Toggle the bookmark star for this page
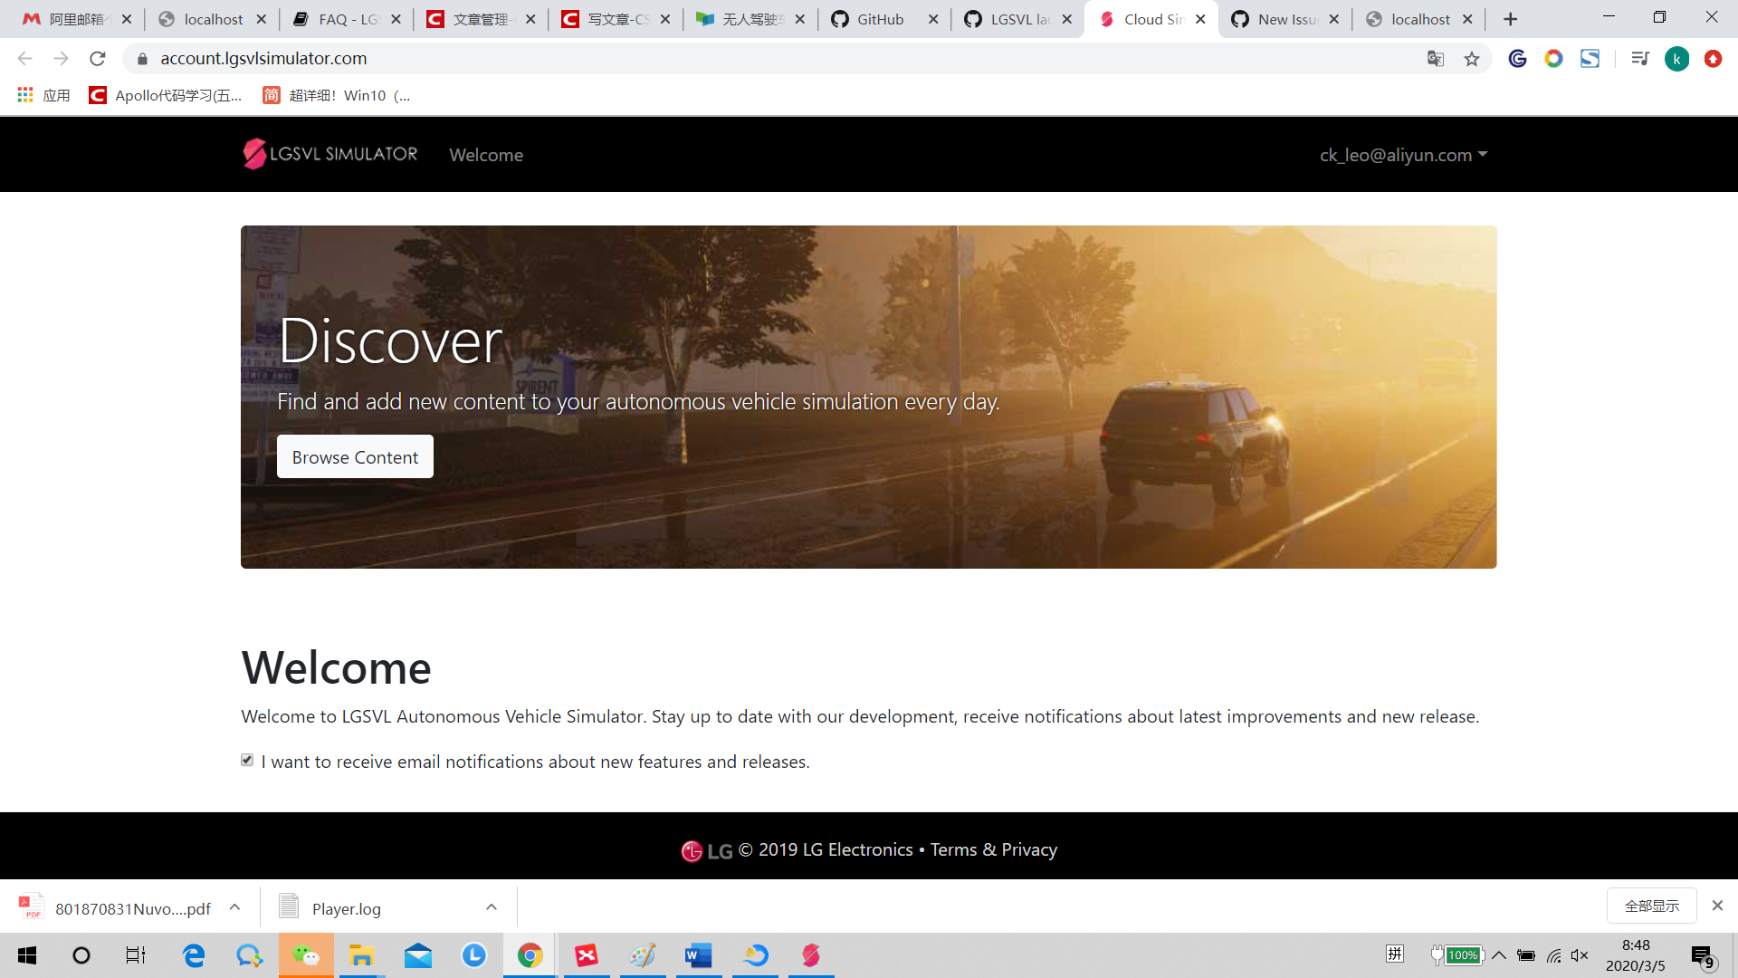This screenshot has width=1738, height=978. click(x=1472, y=58)
